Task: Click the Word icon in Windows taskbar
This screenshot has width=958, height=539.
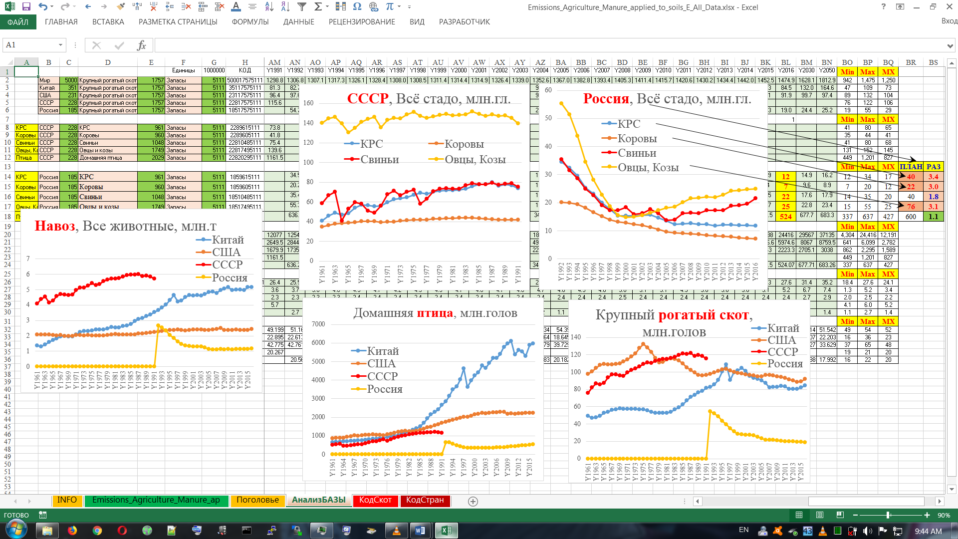Action: tap(420, 531)
